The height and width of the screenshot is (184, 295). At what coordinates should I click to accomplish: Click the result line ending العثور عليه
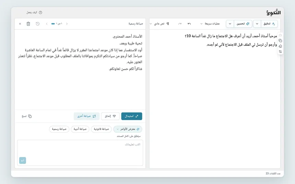click(x=134, y=62)
